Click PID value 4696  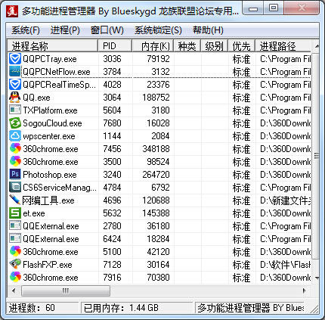112,200
